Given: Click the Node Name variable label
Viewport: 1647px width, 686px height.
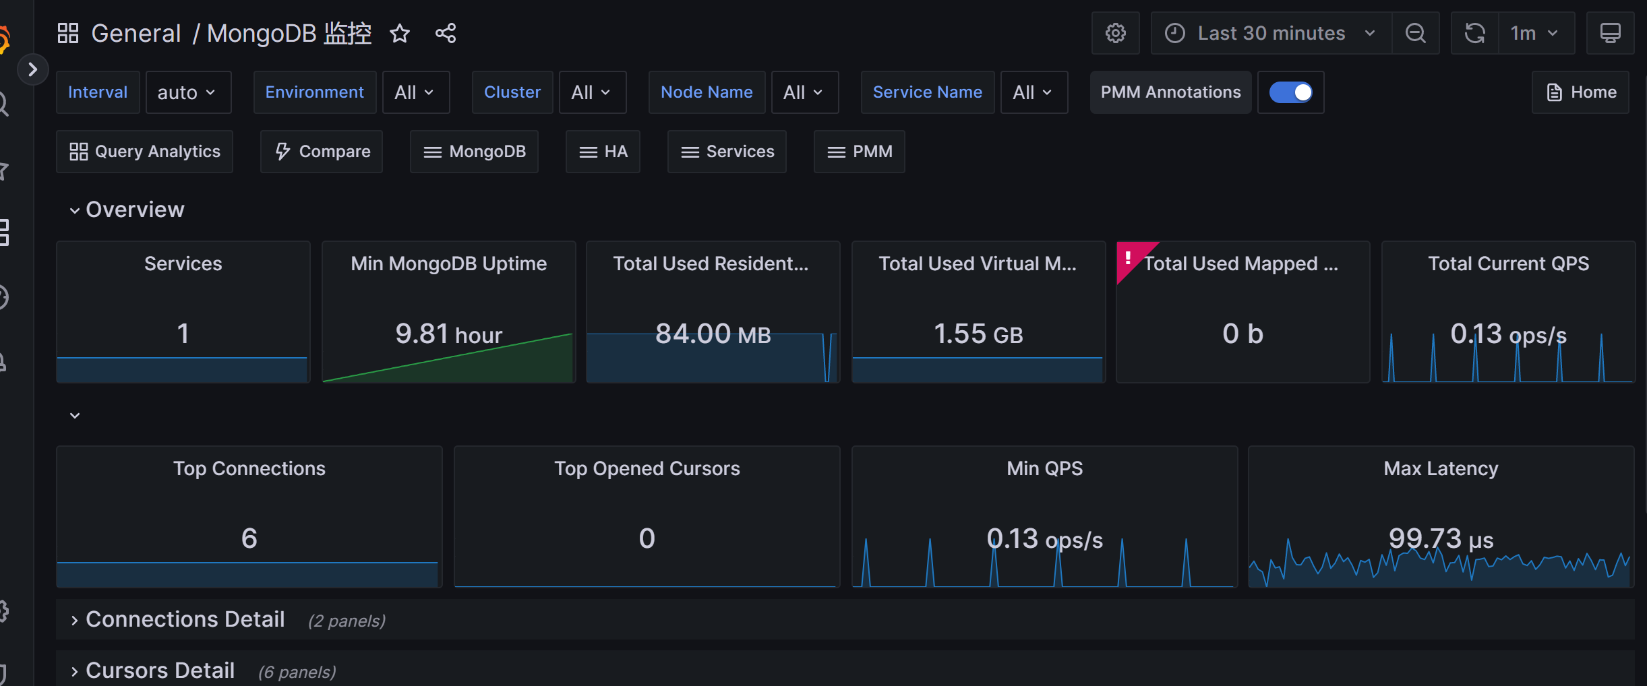Looking at the screenshot, I should (x=707, y=92).
